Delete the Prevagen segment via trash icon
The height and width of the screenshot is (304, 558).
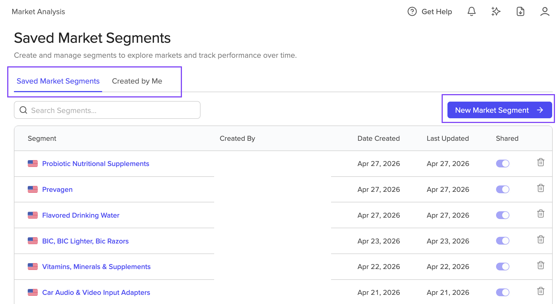point(541,188)
